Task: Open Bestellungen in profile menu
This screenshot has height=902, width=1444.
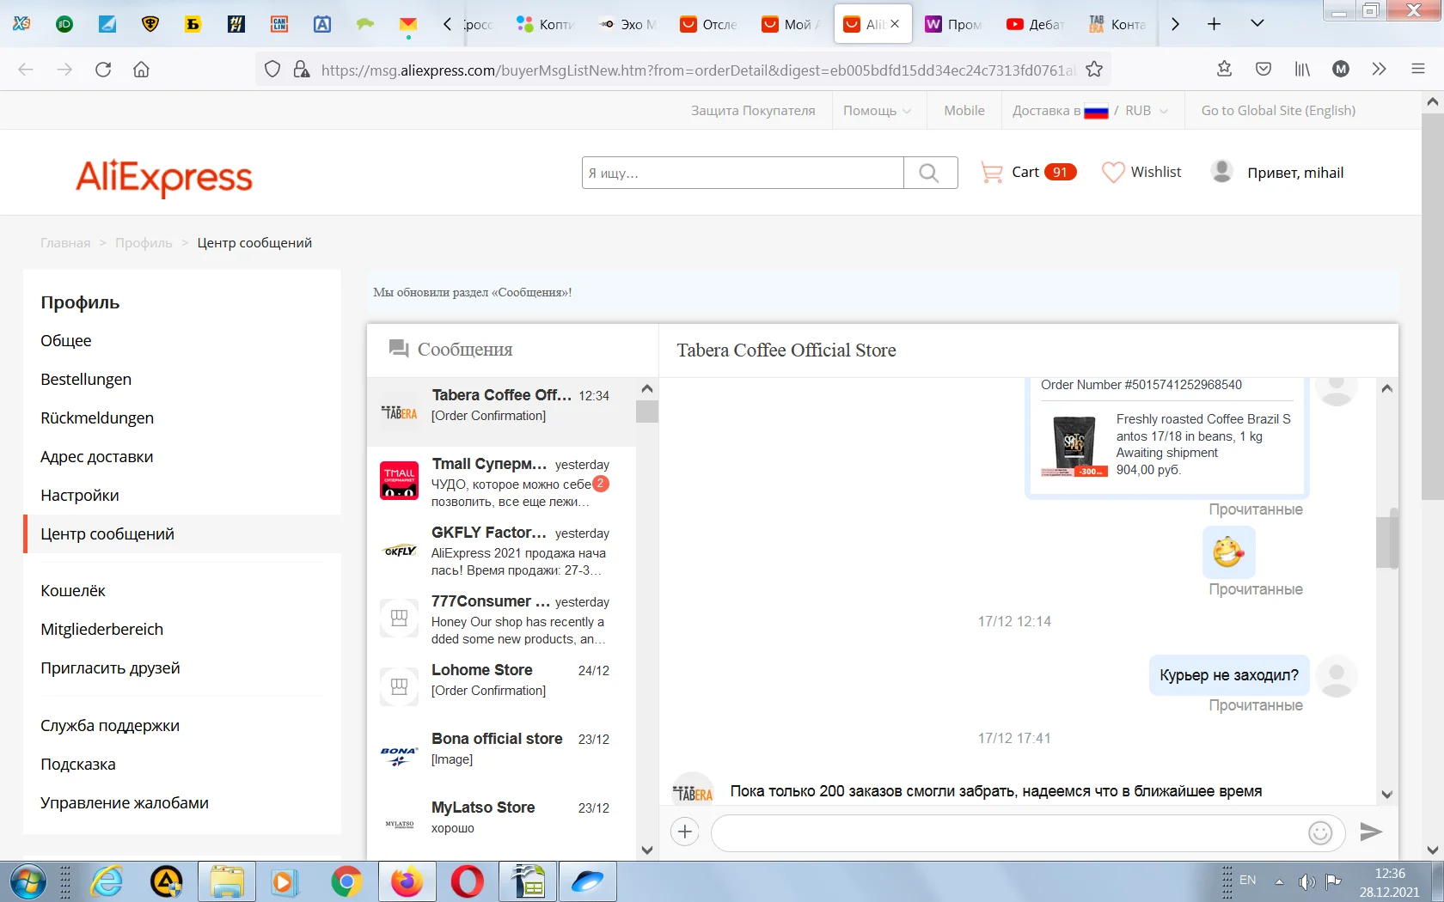Action: coord(86,380)
